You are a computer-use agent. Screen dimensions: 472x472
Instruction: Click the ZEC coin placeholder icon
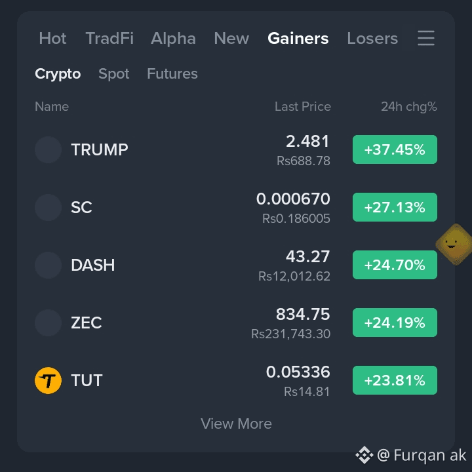pos(48,323)
